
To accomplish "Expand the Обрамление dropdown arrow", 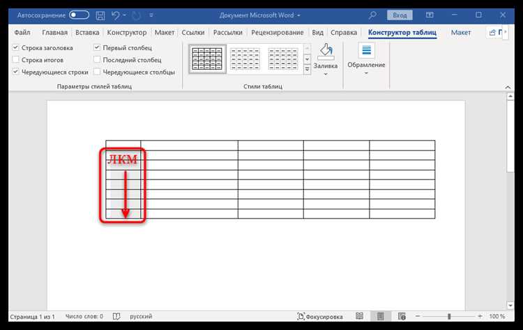I will point(366,73).
